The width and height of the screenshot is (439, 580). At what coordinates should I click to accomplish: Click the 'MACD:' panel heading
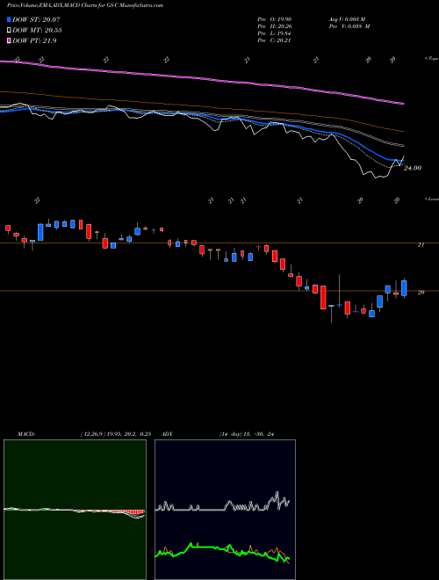[x=26, y=434]
